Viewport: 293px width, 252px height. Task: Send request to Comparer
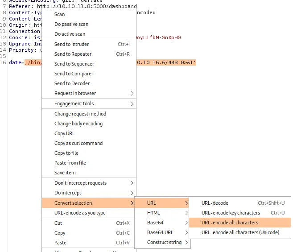pyautogui.click(x=89, y=74)
